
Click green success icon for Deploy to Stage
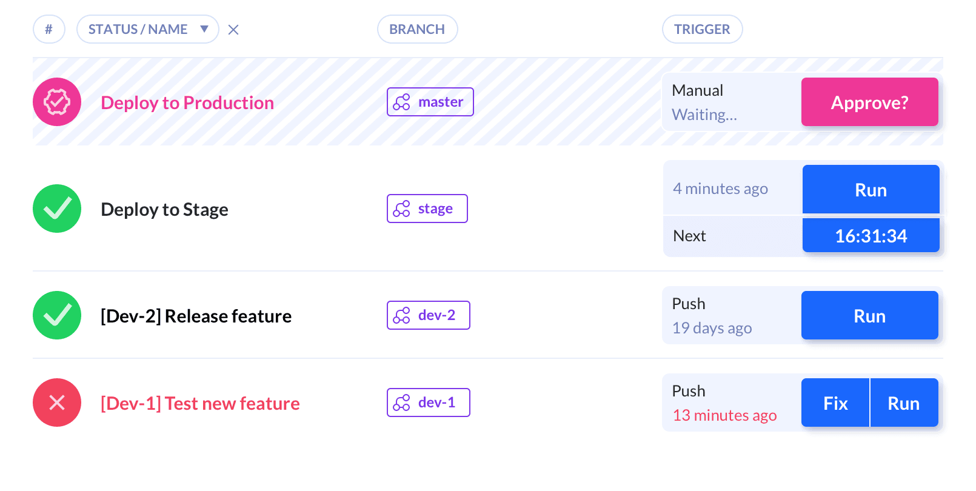[57, 209]
